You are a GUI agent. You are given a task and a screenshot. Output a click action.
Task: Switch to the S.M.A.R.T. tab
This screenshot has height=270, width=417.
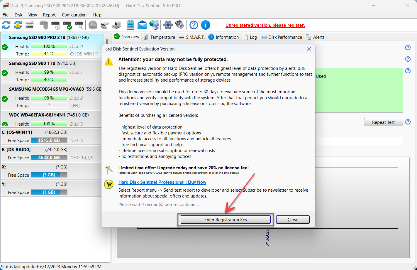[x=192, y=37]
